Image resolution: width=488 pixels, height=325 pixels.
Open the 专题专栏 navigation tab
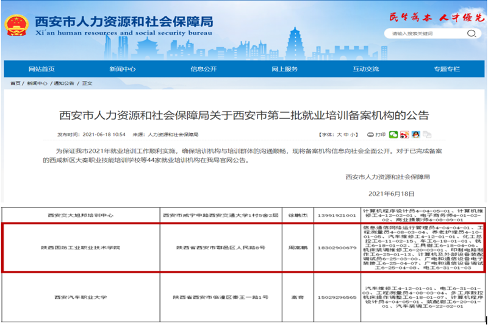[x=446, y=69]
